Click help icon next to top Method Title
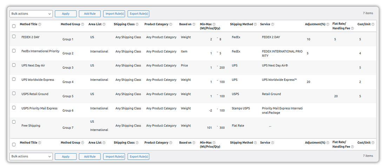The height and width of the screenshot is (168, 386). click(x=40, y=24)
